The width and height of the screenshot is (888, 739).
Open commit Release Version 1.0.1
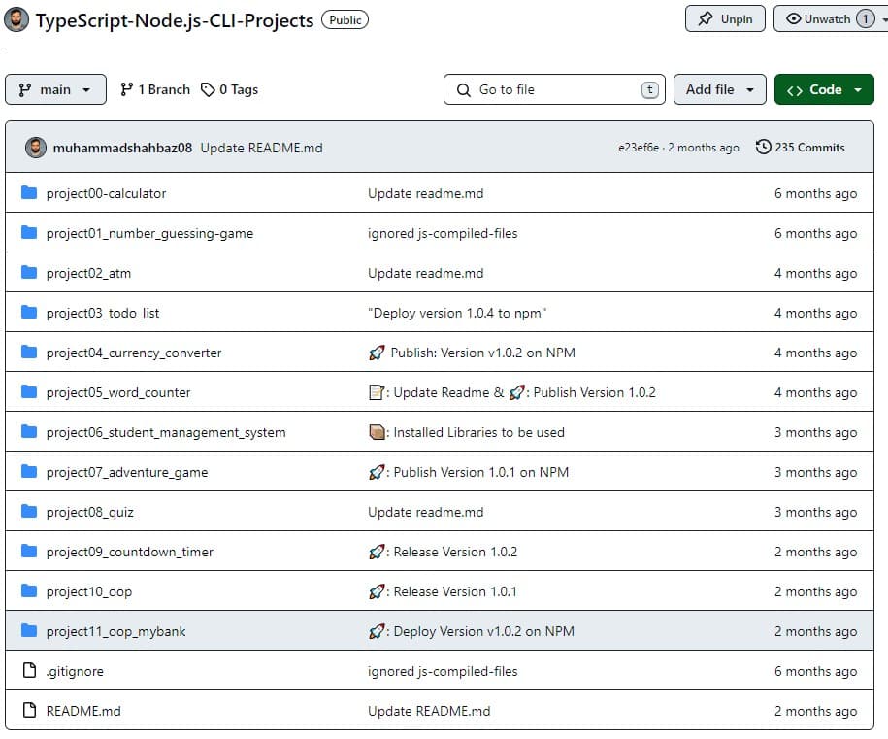tap(443, 591)
